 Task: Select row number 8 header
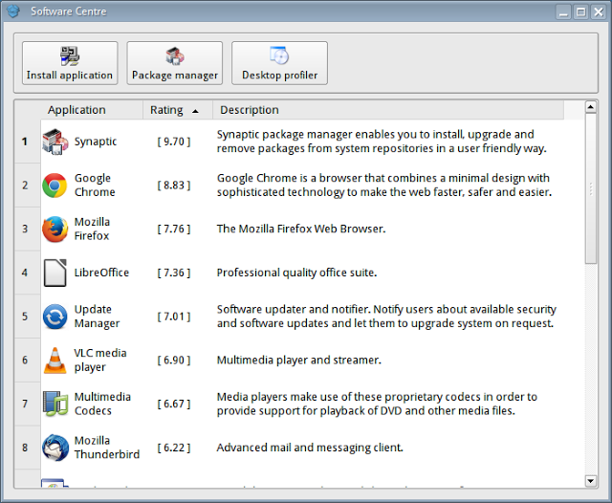click(28, 448)
